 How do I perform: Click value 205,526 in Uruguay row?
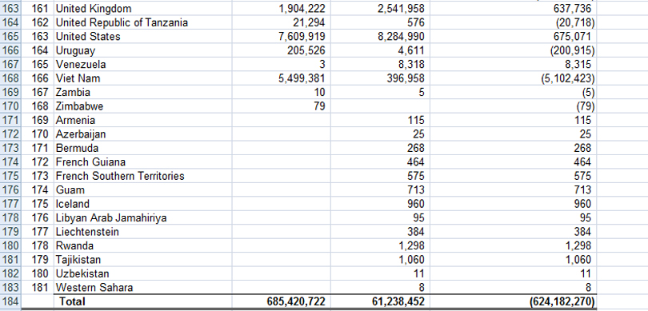pos(282,50)
